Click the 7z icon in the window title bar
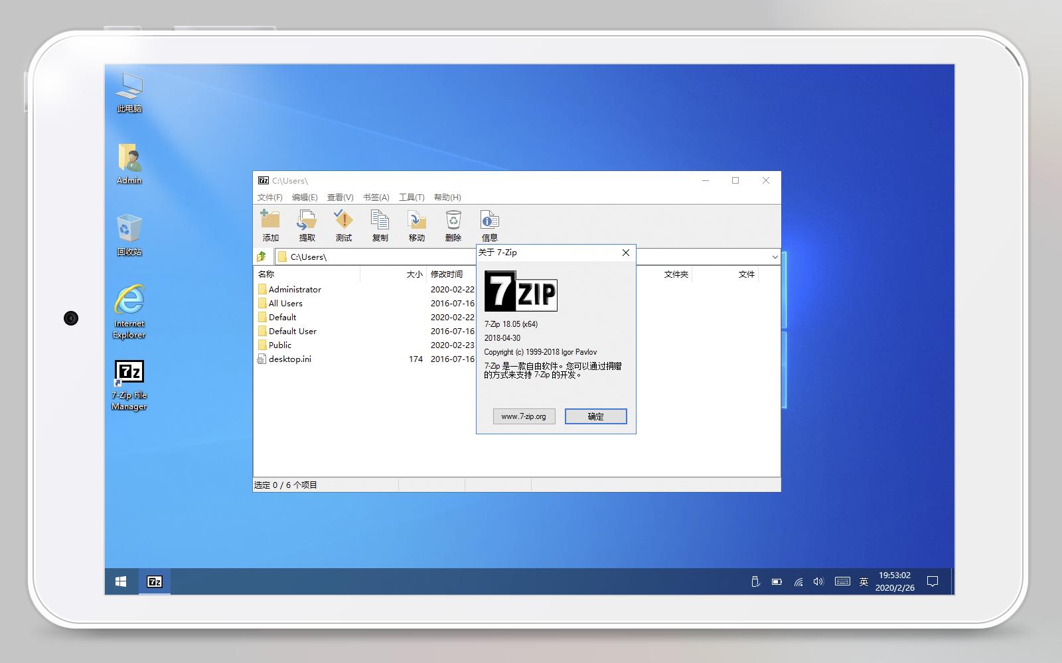Viewport: 1062px width, 663px height. click(x=264, y=180)
